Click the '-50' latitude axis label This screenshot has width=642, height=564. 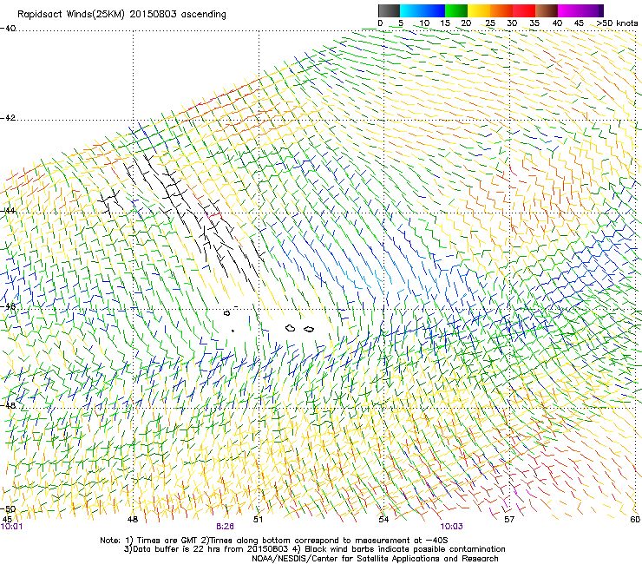8,509
